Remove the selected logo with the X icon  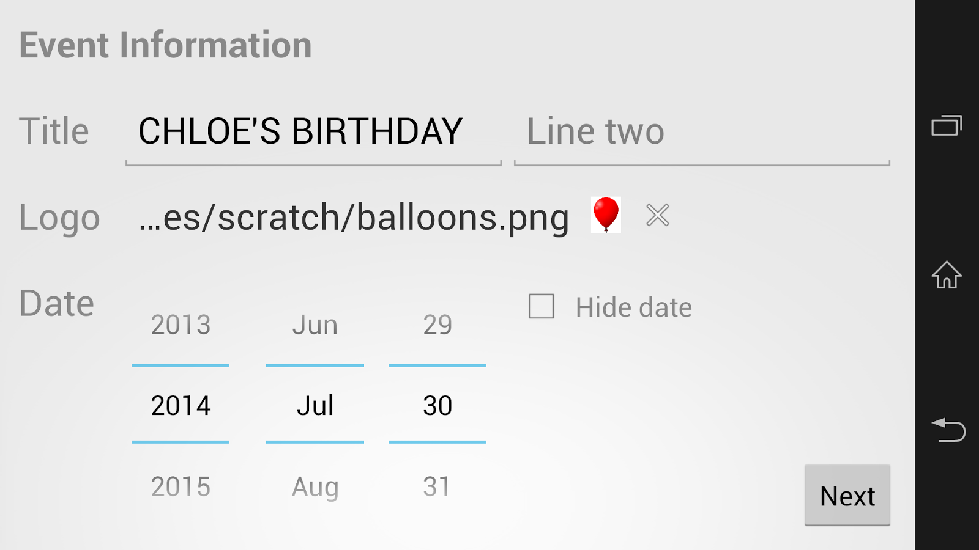point(658,215)
